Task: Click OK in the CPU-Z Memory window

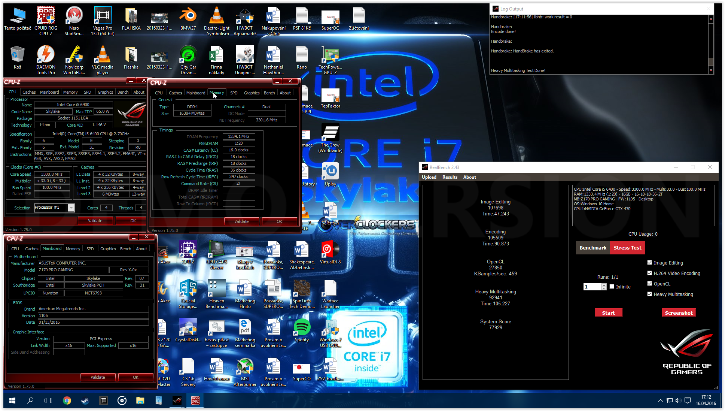Action: [x=279, y=221]
